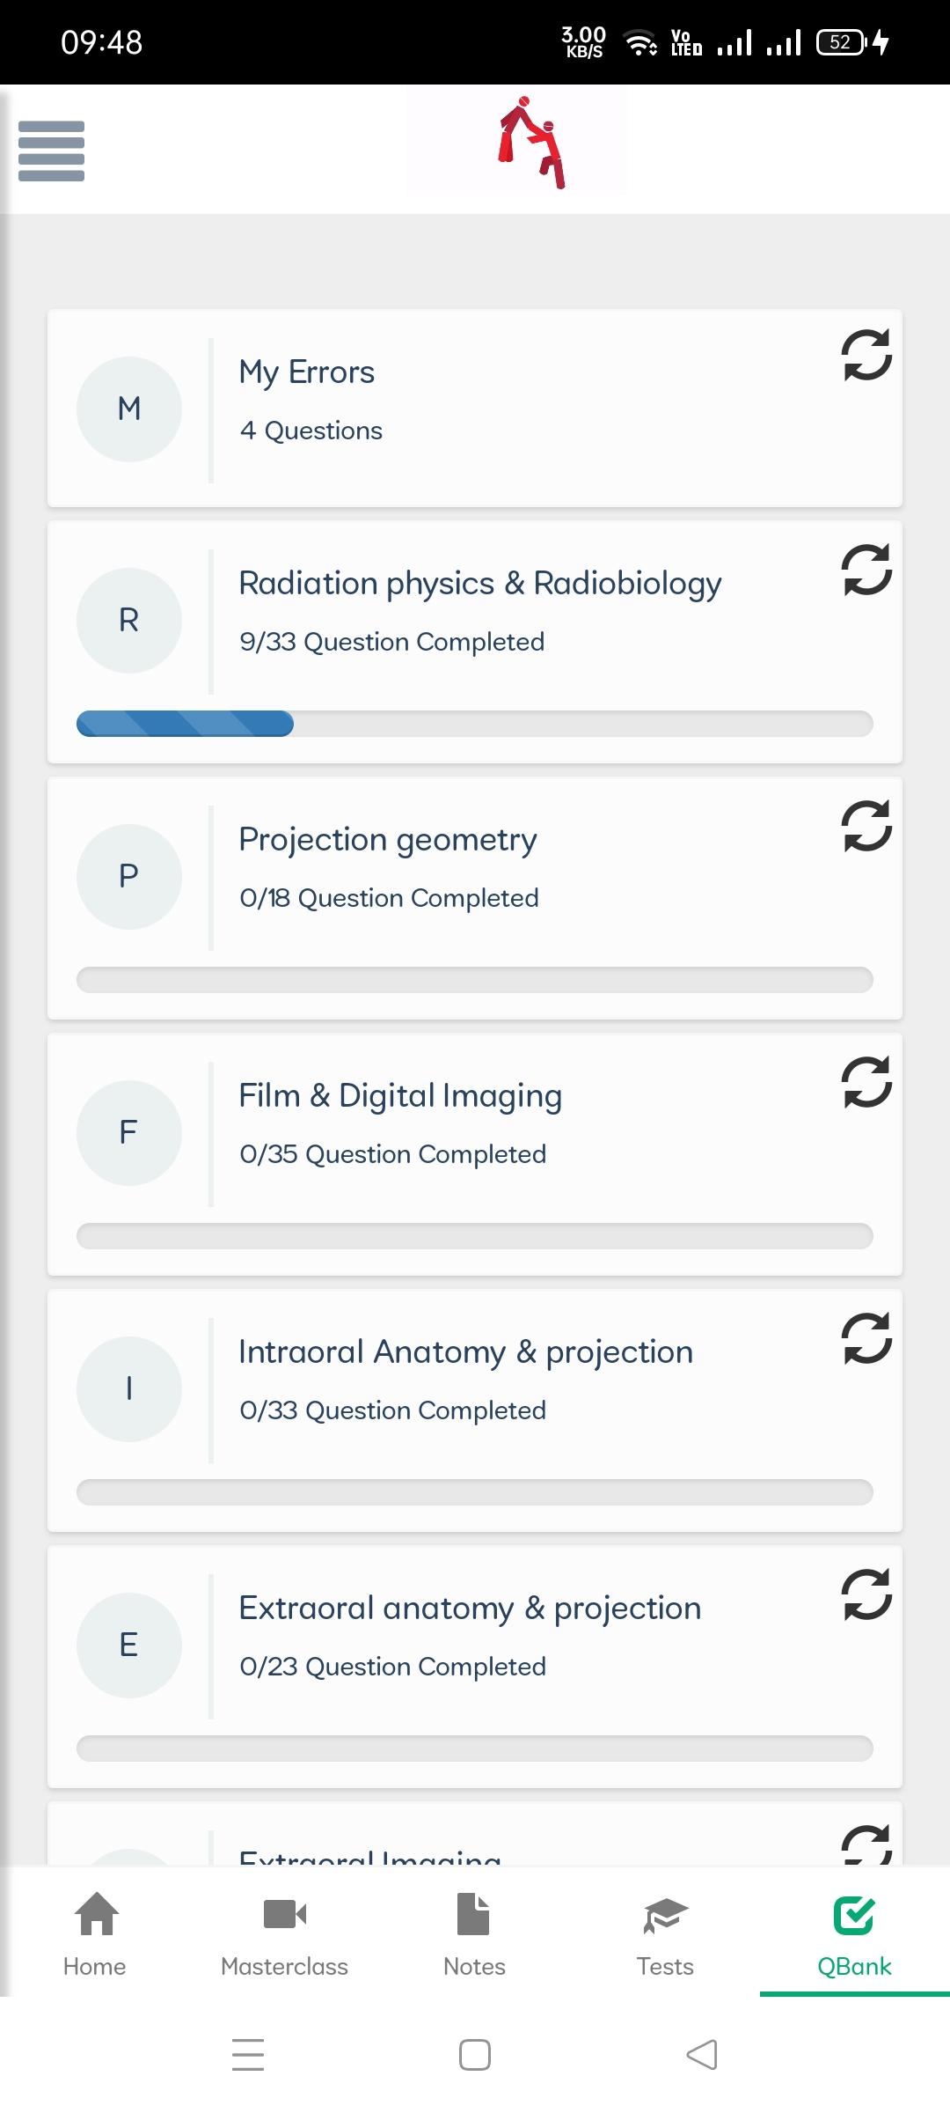Tap the red app logo in header
The width and height of the screenshot is (950, 2113).
point(531,142)
